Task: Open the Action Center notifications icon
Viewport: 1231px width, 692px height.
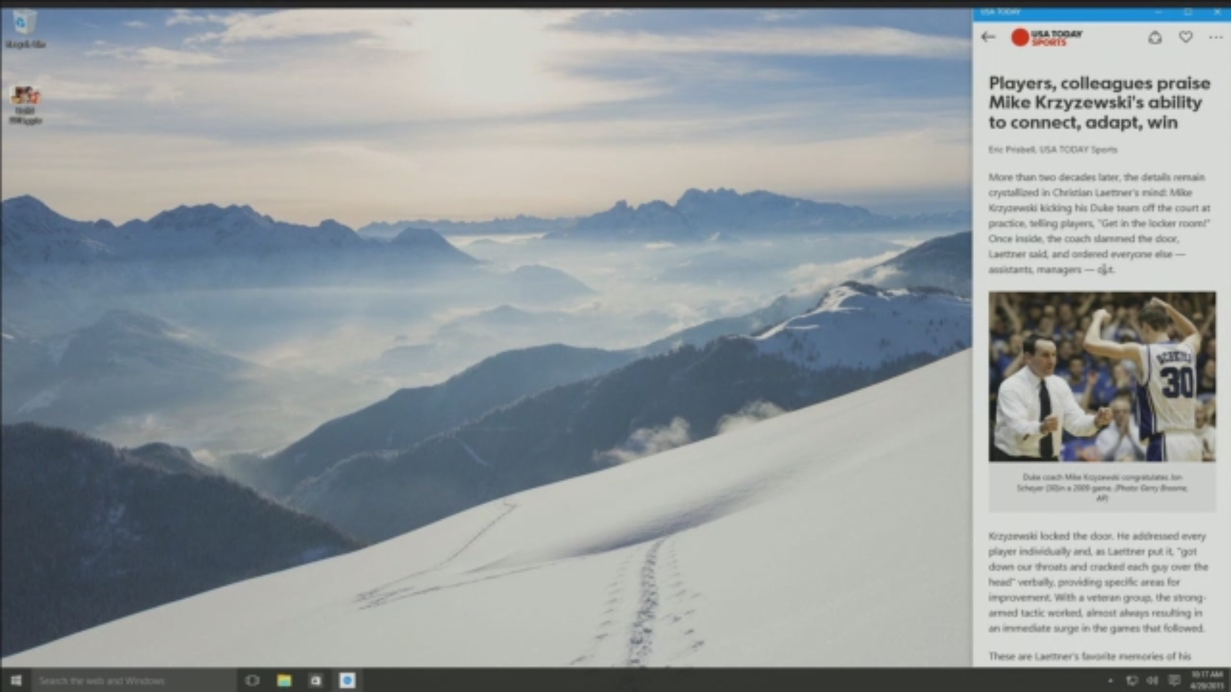Action: 1175,680
